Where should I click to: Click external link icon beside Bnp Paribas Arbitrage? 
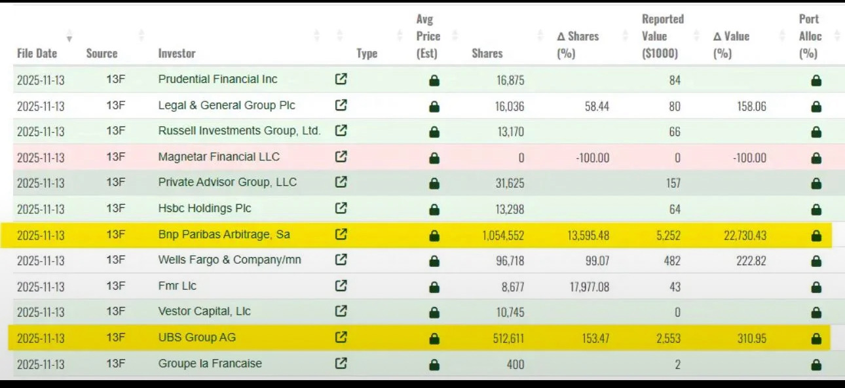(341, 234)
